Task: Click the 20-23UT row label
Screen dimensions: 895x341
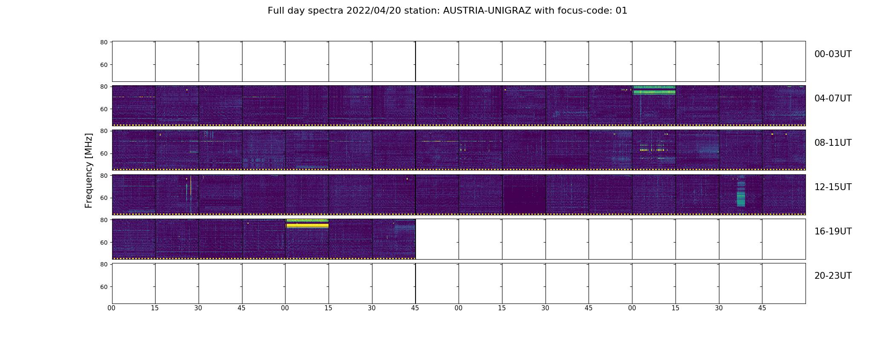Action: tap(833, 276)
